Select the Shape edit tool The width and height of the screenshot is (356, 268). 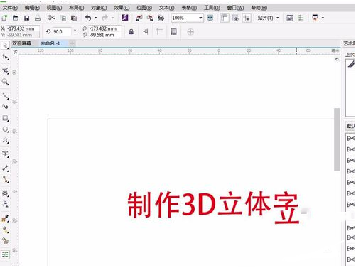click(x=6, y=57)
